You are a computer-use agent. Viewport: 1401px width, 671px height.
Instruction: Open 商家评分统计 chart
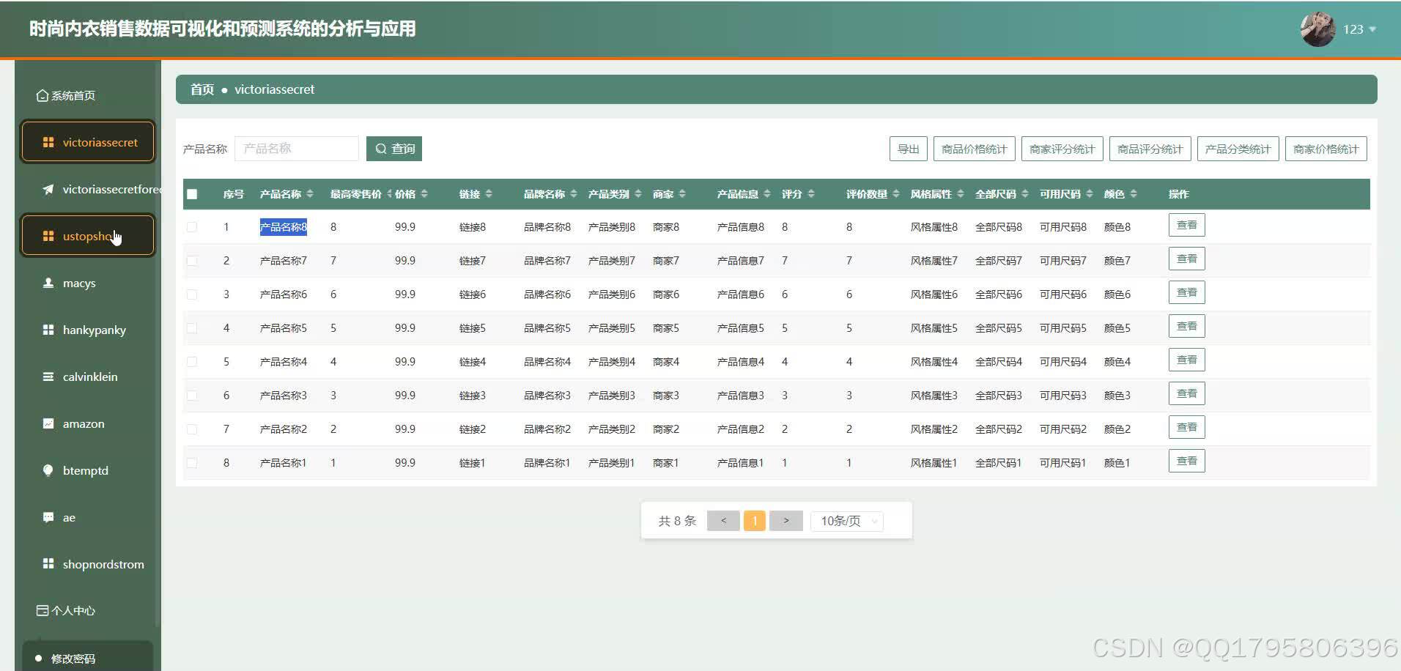pyautogui.click(x=1062, y=149)
